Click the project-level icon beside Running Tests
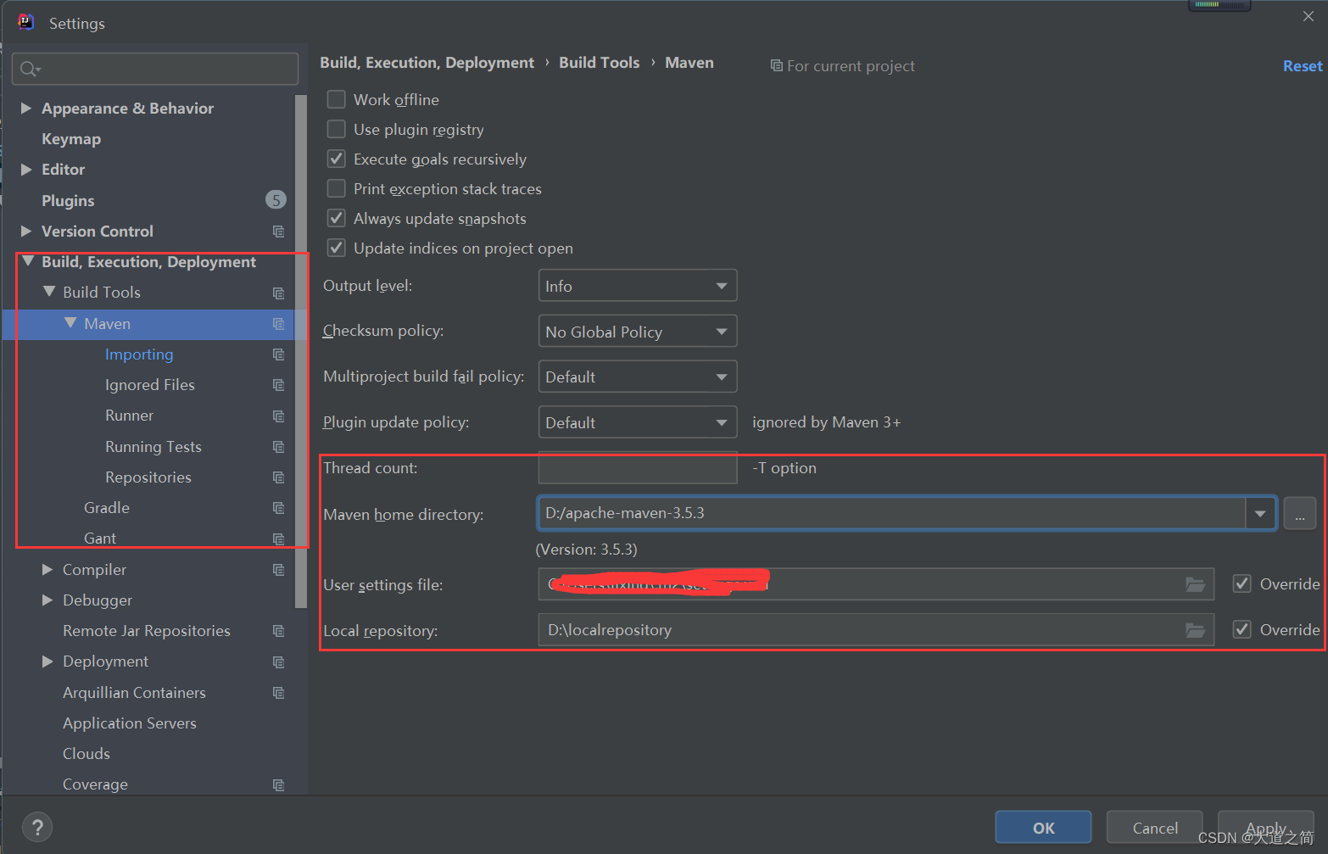This screenshot has width=1328, height=854. (278, 447)
